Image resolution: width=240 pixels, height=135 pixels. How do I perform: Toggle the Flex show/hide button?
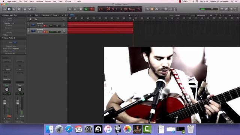coord(67,15)
